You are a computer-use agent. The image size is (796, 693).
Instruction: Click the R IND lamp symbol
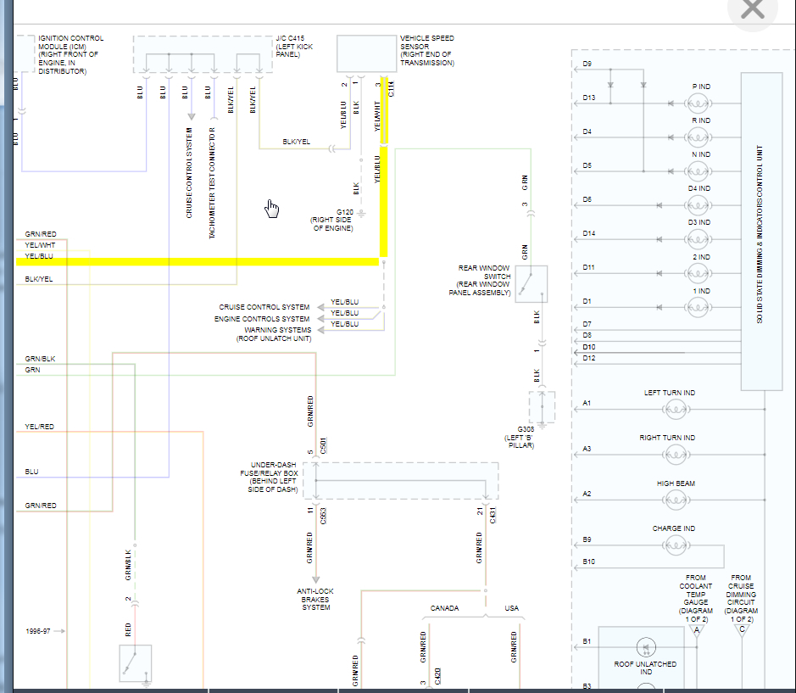[698, 137]
